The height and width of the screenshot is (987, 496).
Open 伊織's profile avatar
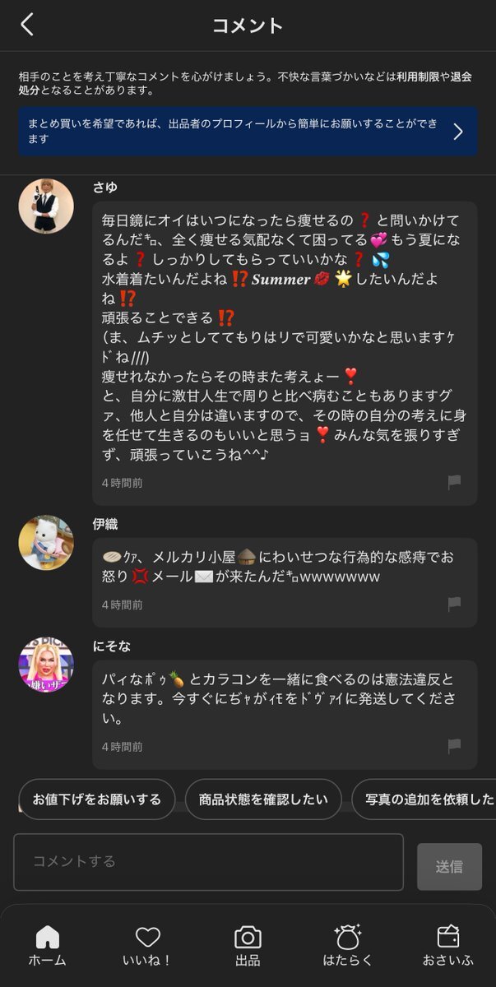(46, 543)
